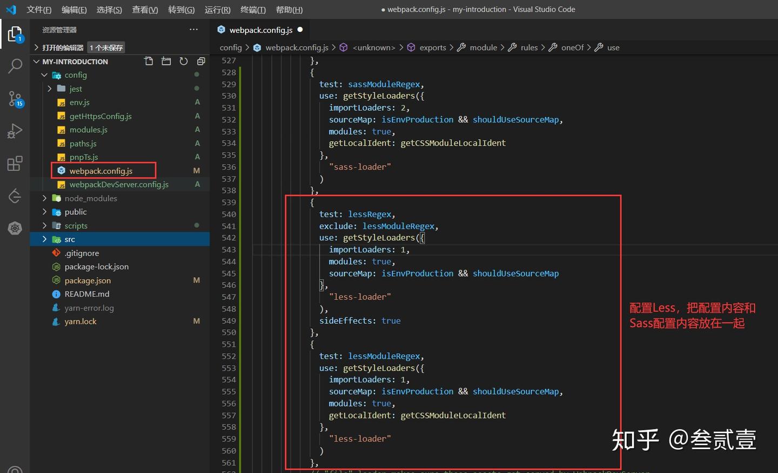Click the New File icon in explorer header
The width and height of the screenshot is (778, 473).
(149, 61)
